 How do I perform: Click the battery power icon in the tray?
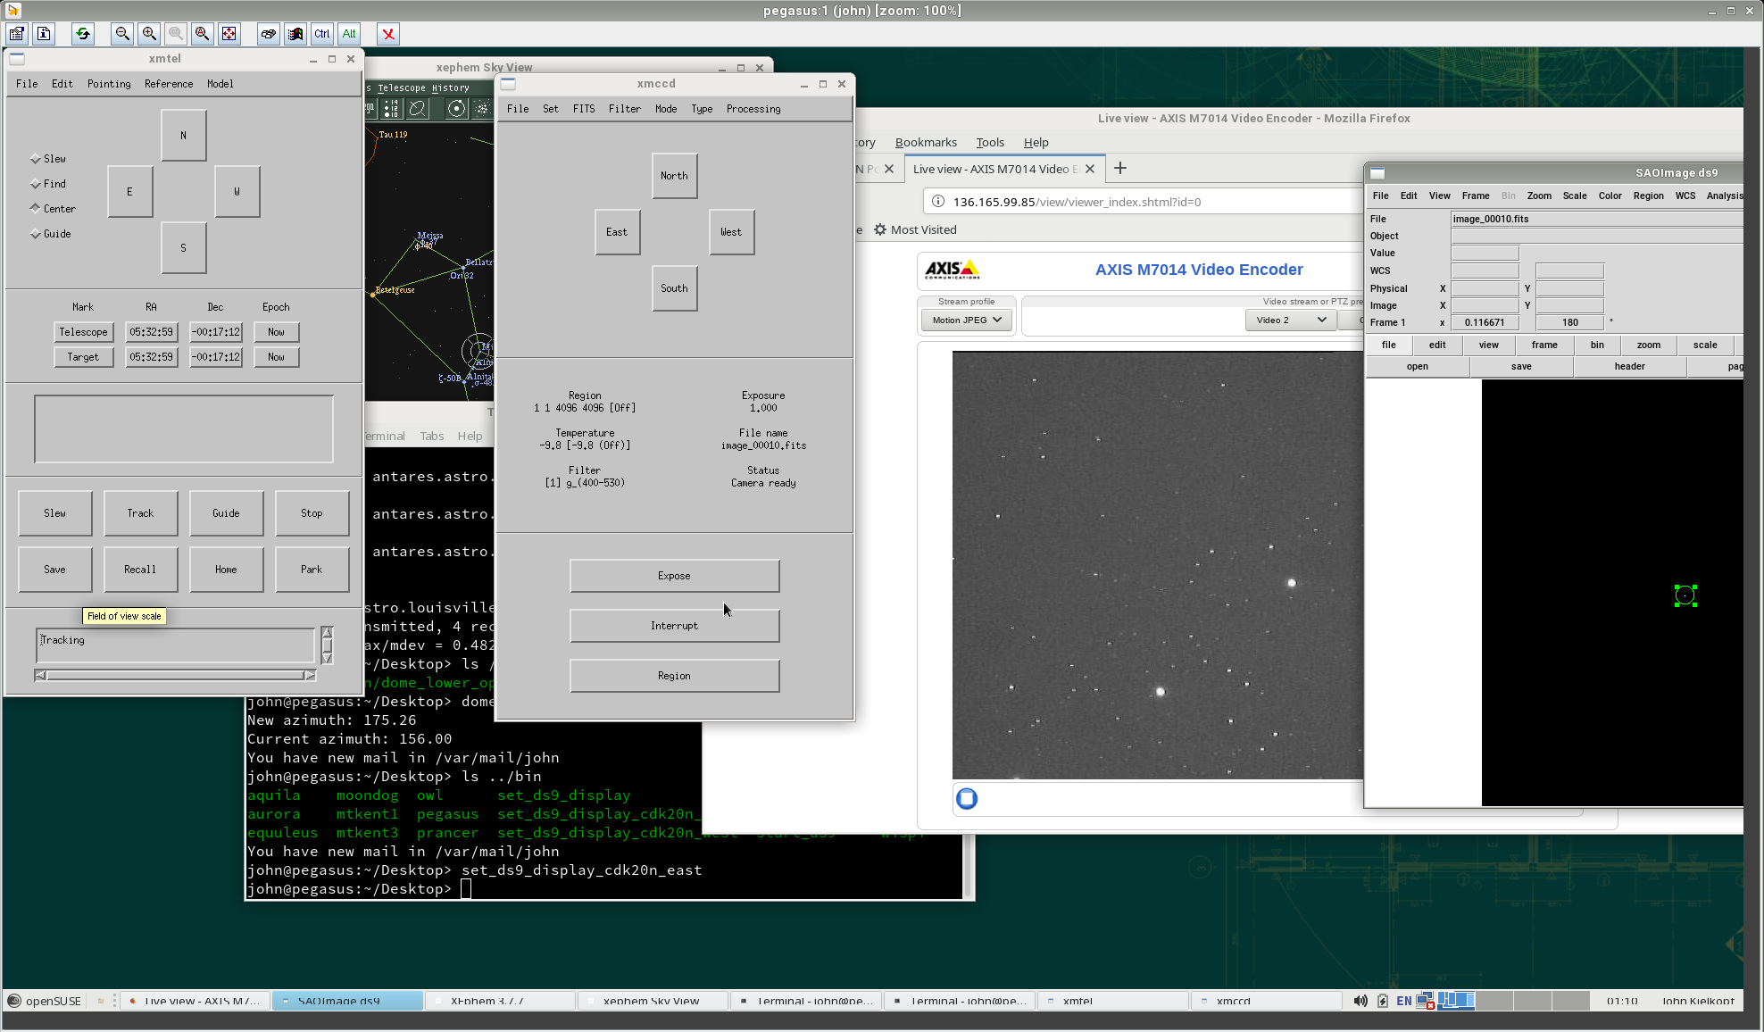click(x=1383, y=1001)
